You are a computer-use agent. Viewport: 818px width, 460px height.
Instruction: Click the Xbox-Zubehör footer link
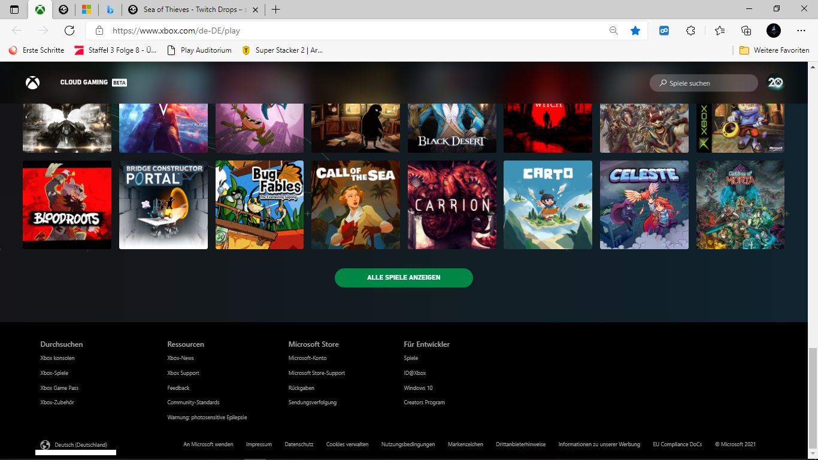click(57, 402)
